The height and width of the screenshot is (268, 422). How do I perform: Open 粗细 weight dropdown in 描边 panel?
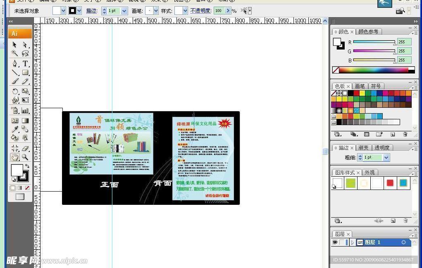click(386, 157)
